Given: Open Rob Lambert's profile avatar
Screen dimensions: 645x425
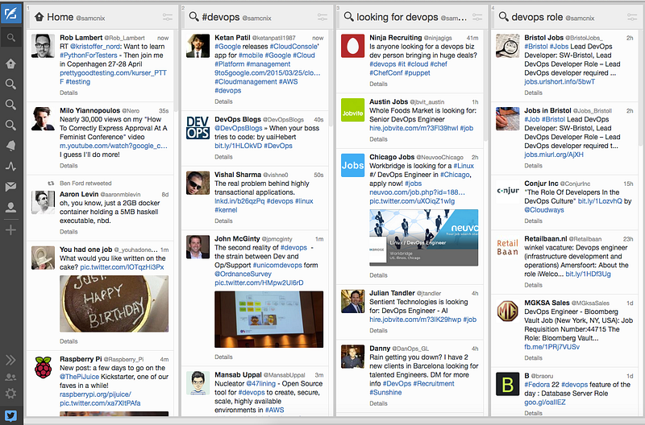Looking at the screenshot, I should (43, 46).
